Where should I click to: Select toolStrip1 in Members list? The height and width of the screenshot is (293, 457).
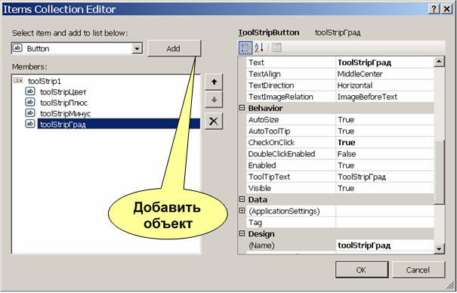coord(45,81)
